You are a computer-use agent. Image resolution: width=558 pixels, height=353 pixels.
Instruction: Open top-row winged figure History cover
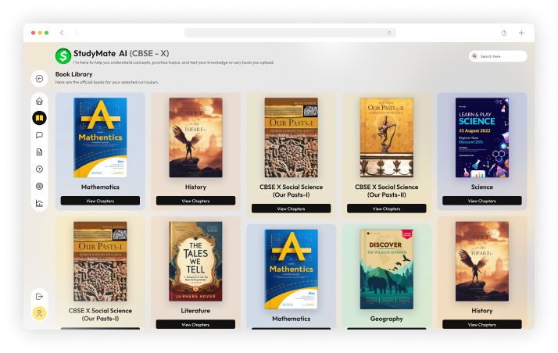click(x=195, y=137)
